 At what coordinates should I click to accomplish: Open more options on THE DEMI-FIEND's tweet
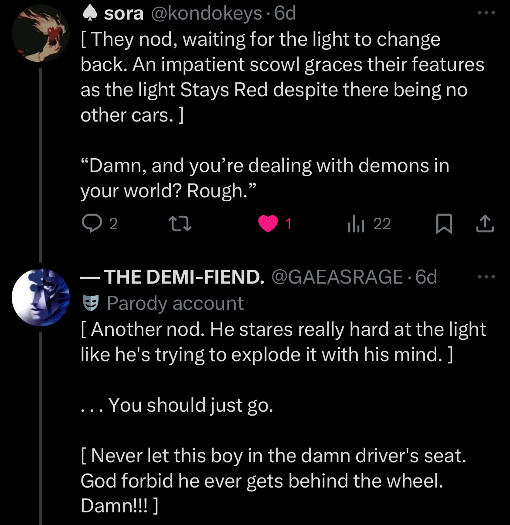(486, 277)
